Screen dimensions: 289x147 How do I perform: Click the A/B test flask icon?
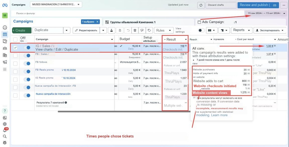pos(111,30)
